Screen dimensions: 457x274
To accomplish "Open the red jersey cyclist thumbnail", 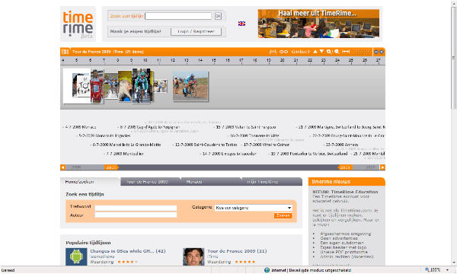I will tap(97, 86).
